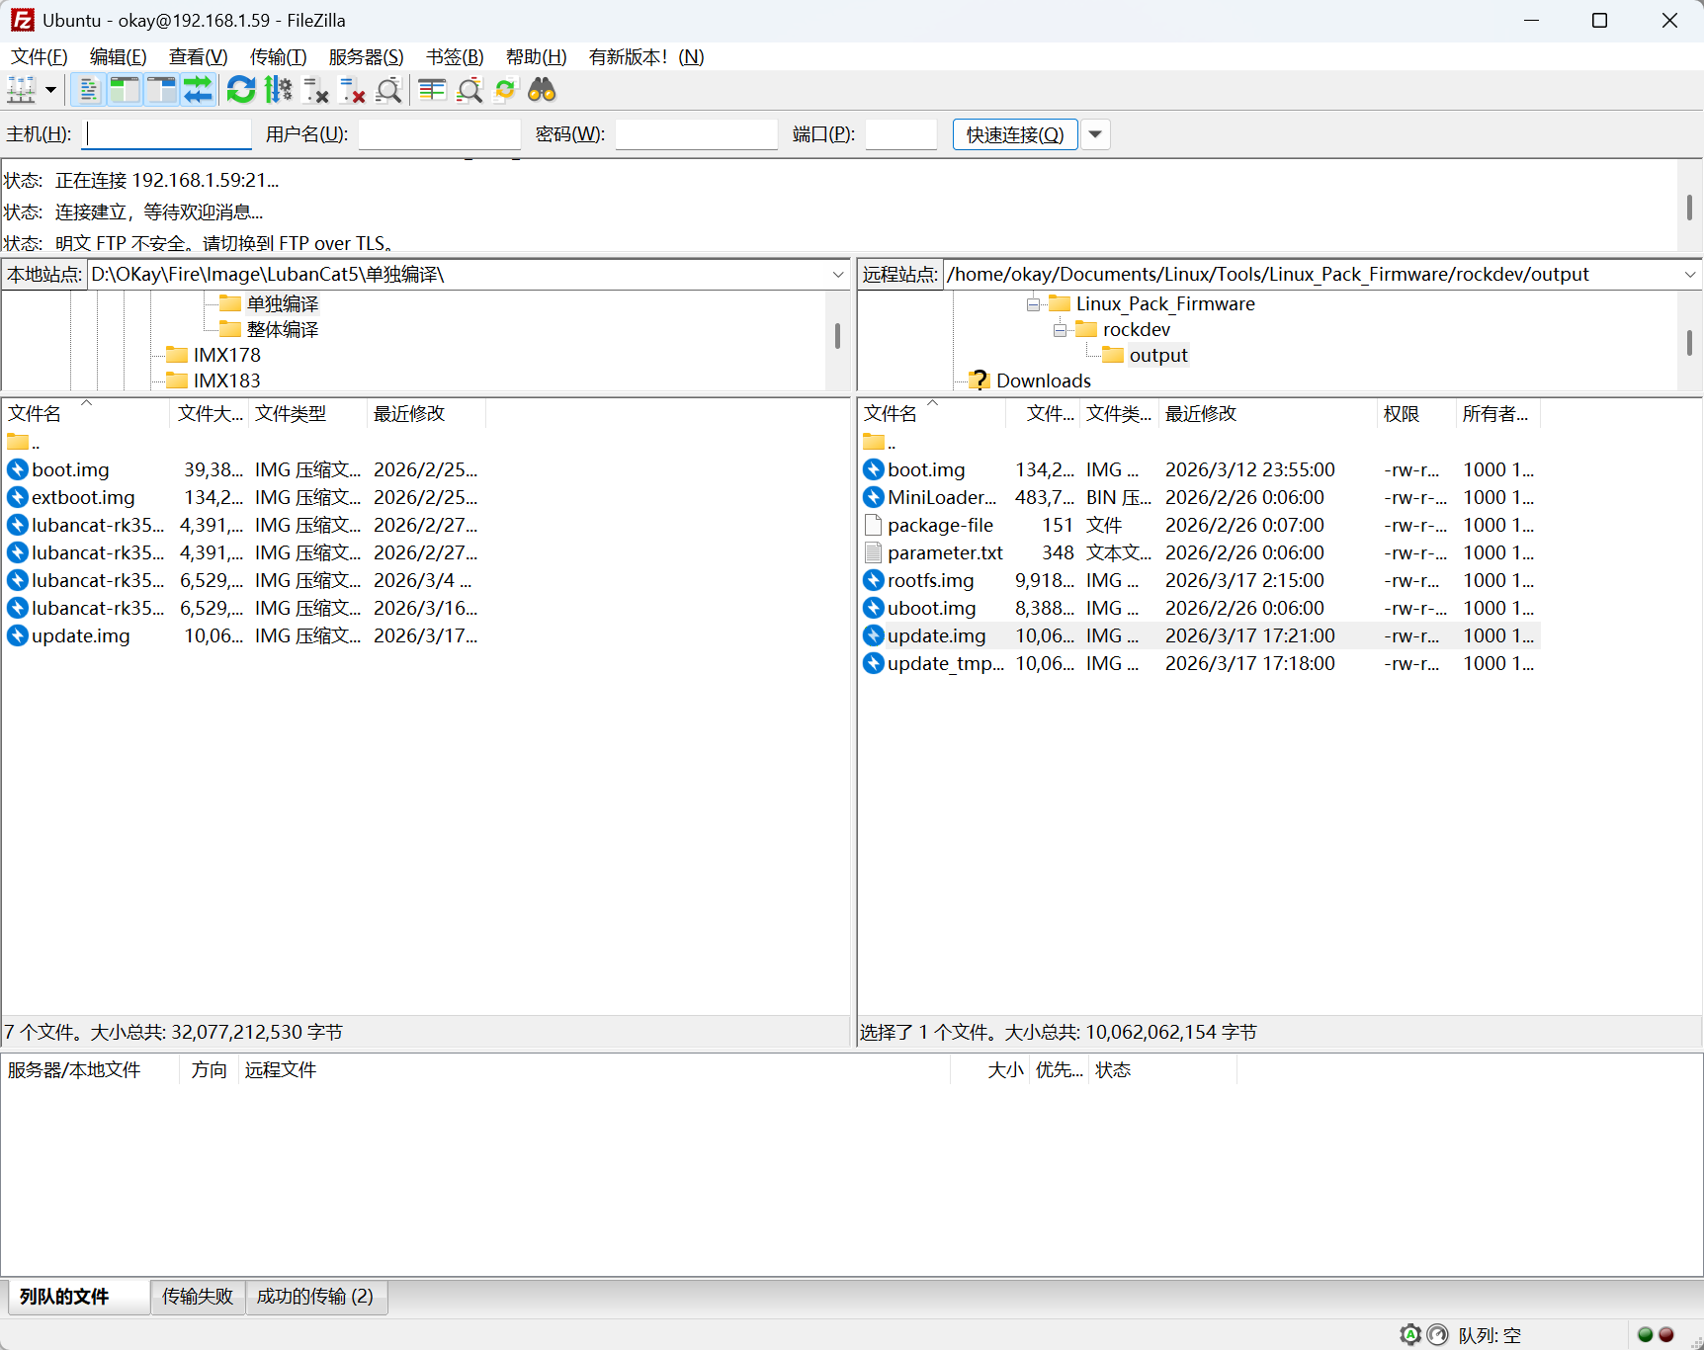The image size is (1704, 1350).
Task: Expand the remote site path dropdown
Action: click(1690, 275)
